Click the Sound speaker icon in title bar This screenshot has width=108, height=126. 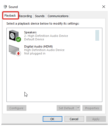[5, 7]
